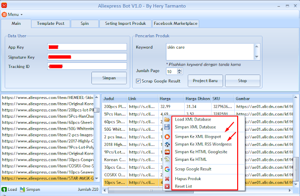Click the product table scroll up arrow

[296, 98]
